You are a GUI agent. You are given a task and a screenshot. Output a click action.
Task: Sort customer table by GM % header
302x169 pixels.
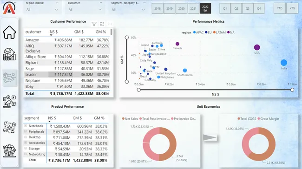pyautogui.click(x=101, y=32)
